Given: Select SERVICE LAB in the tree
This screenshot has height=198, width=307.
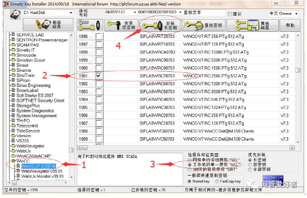Looking at the screenshot, I should [x=30, y=35].
